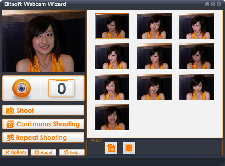Viewport: 225px width, 166px height.
Task: Close the Bitsoft Webcam Wizard window
Action: [219, 4]
